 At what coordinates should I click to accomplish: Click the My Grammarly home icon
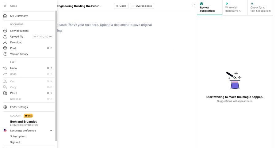click(5, 16)
